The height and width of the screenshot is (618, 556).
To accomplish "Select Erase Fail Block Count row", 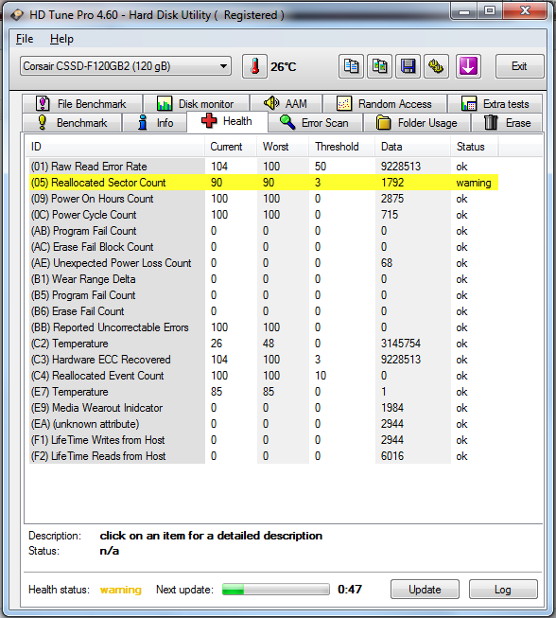I will tap(264, 247).
